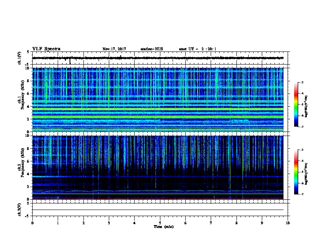Click the ch.2 spectrogram plot area
324x250 pixels.
(158, 167)
